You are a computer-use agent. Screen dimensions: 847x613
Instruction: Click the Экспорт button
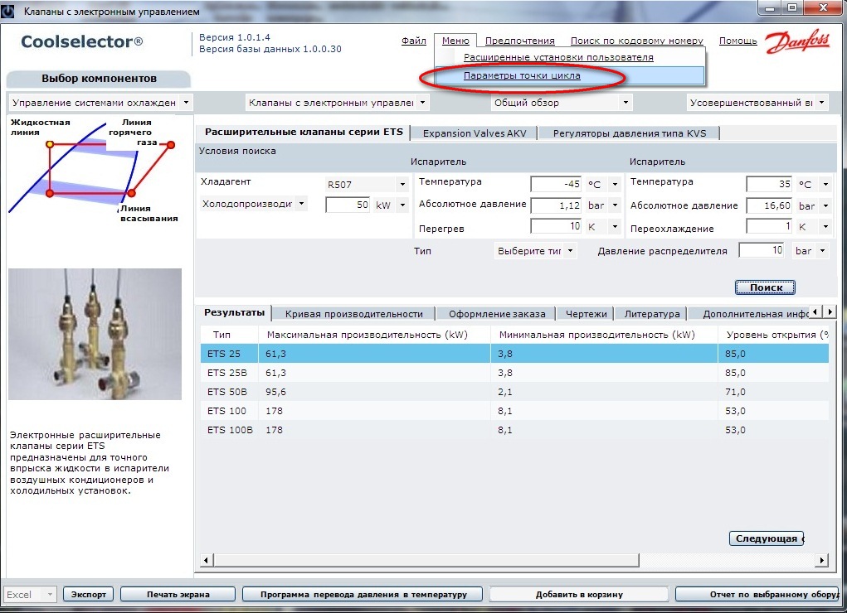[89, 594]
